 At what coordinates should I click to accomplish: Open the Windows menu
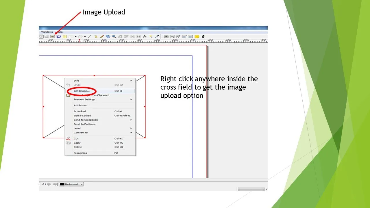point(47,32)
